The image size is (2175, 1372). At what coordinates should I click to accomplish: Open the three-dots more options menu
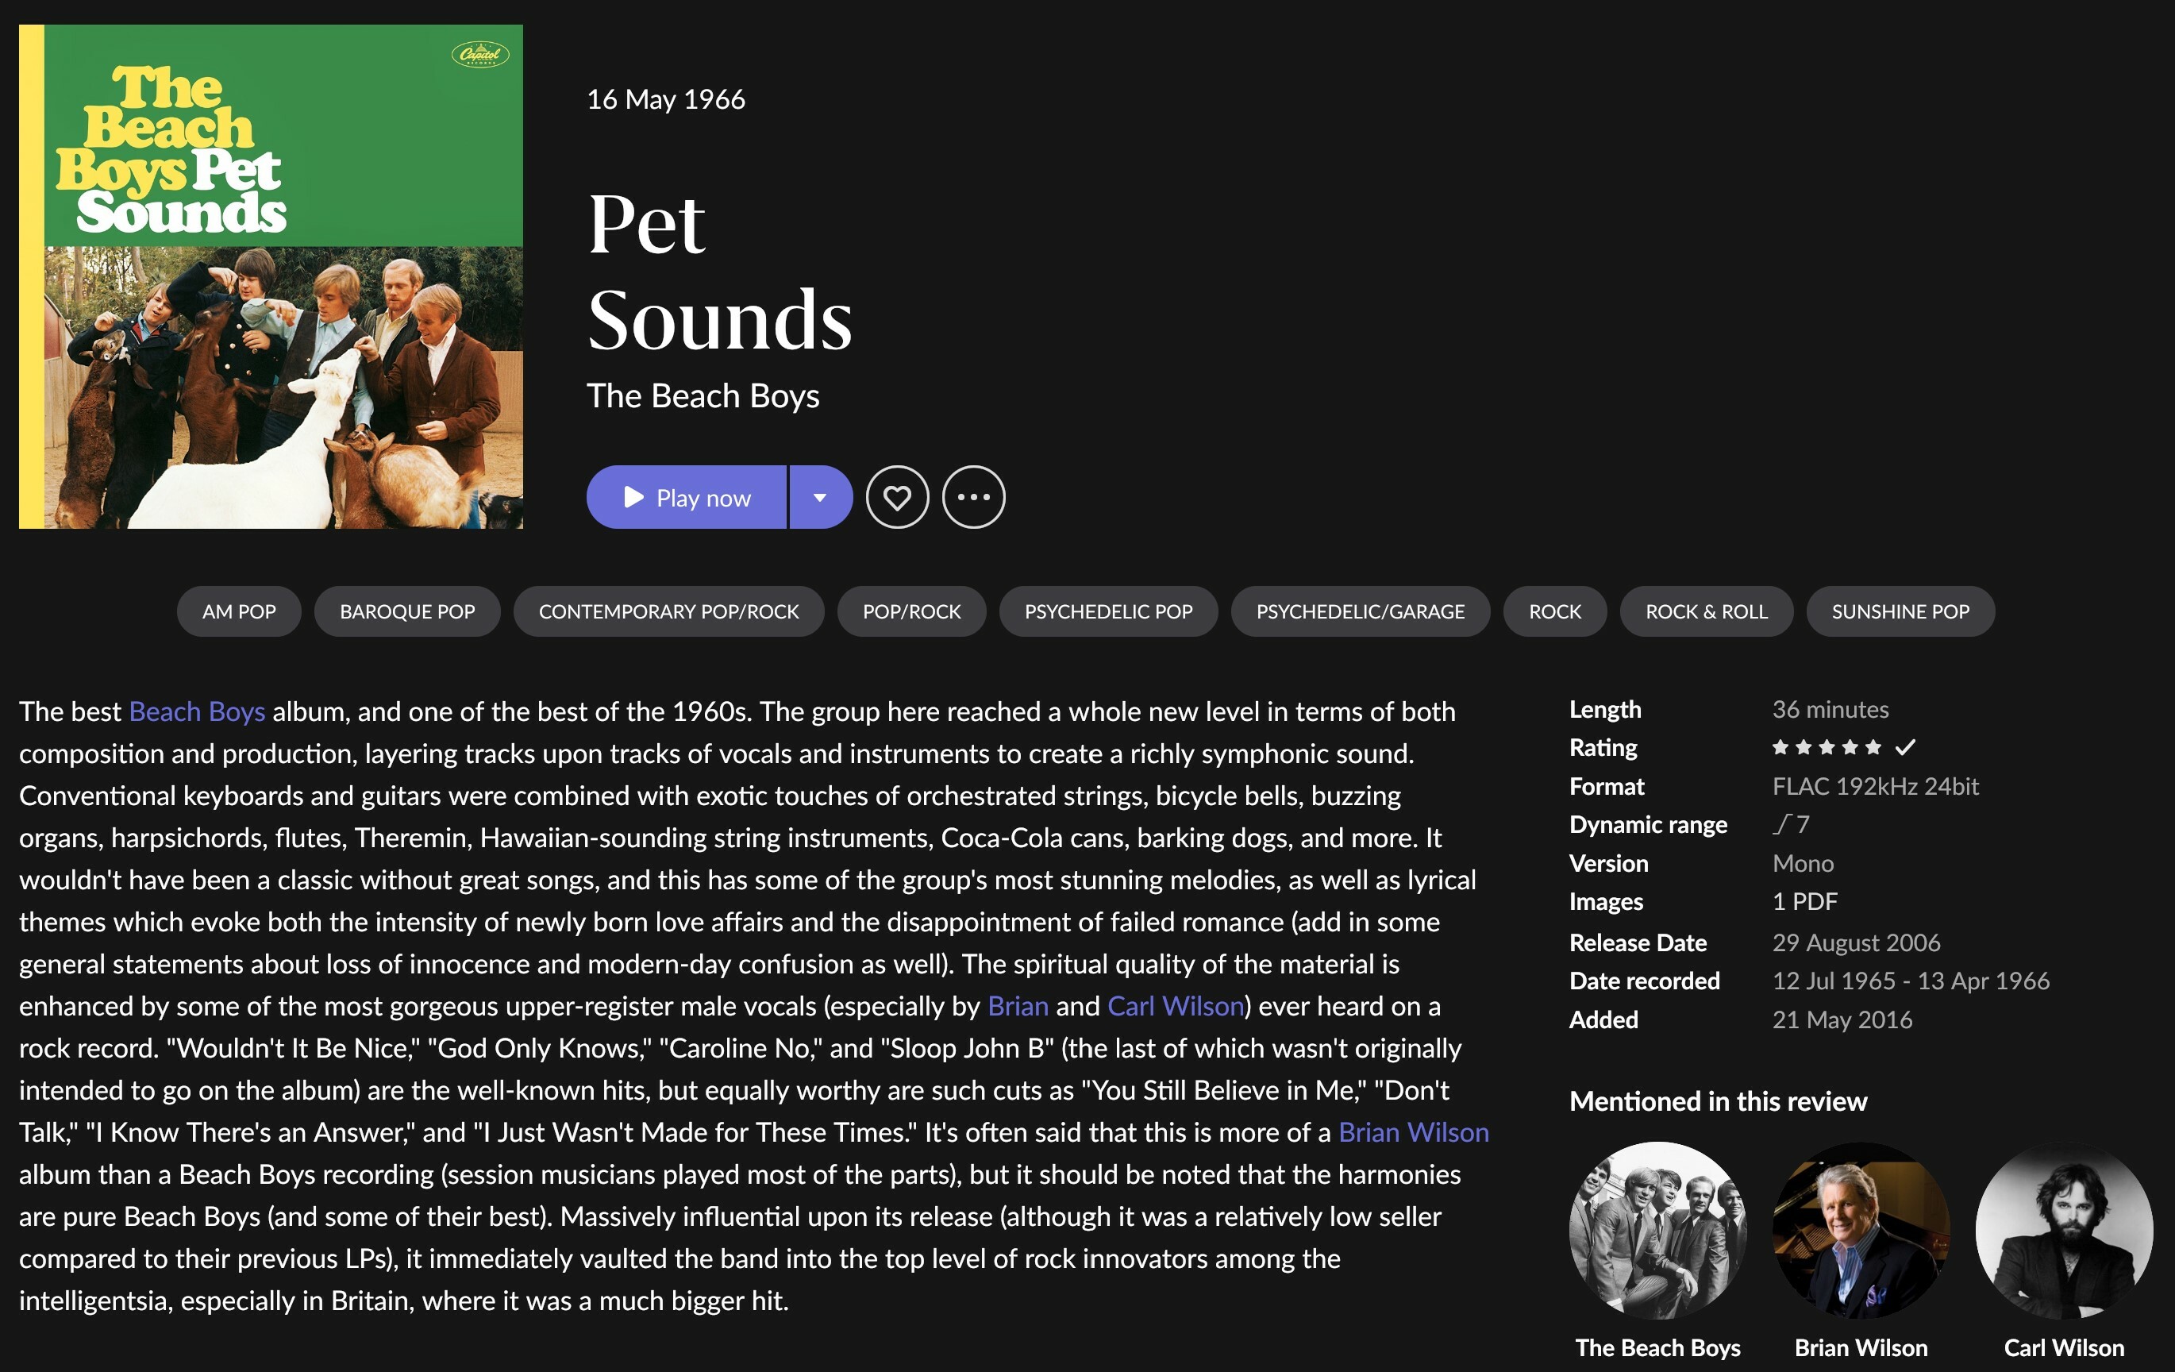(972, 497)
